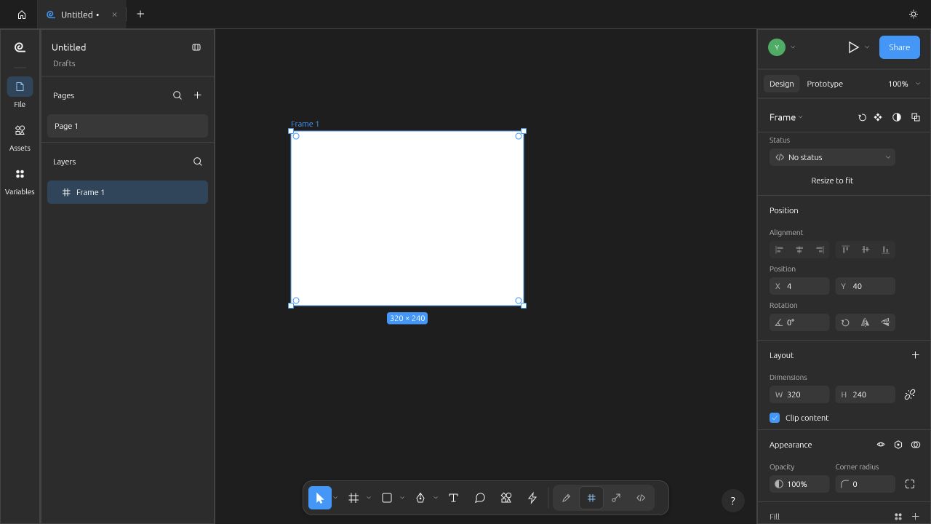The height and width of the screenshot is (524, 931).
Task: Go to the home screen
Action: 22,15
